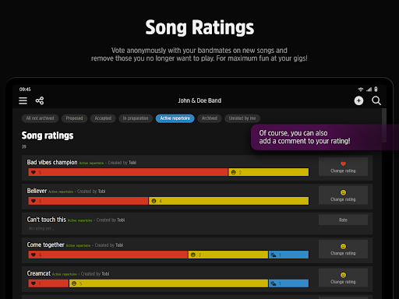Click blue dislike icon in Come together bar
Image resolution: width=399 pixels, height=299 pixels.
pyautogui.click(x=274, y=255)
